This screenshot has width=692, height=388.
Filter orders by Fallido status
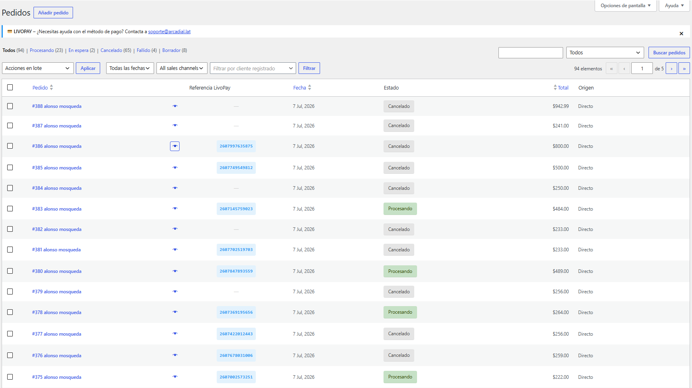pyautogui.click(x=147, y=50)
